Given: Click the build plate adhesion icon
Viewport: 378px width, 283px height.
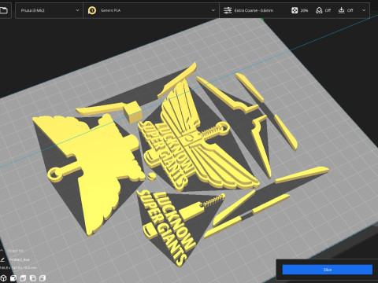Looking at the screenshot, I should coord(341,10).
